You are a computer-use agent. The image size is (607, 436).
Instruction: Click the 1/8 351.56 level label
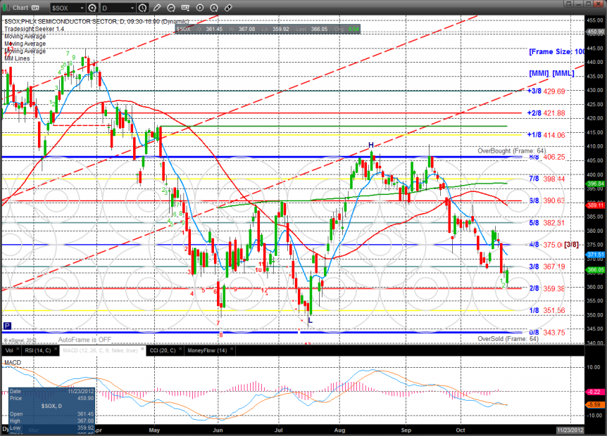[x=547, y=310]
